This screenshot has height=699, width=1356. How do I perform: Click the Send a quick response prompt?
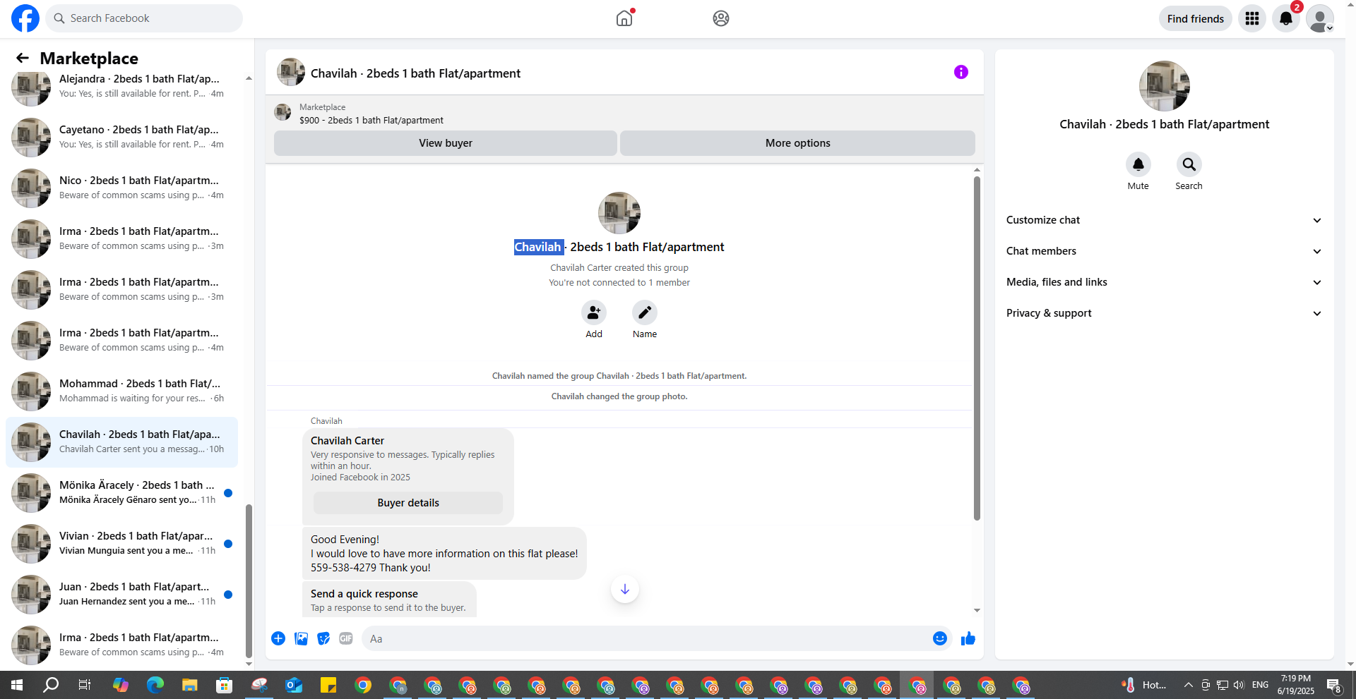[389, 600]
